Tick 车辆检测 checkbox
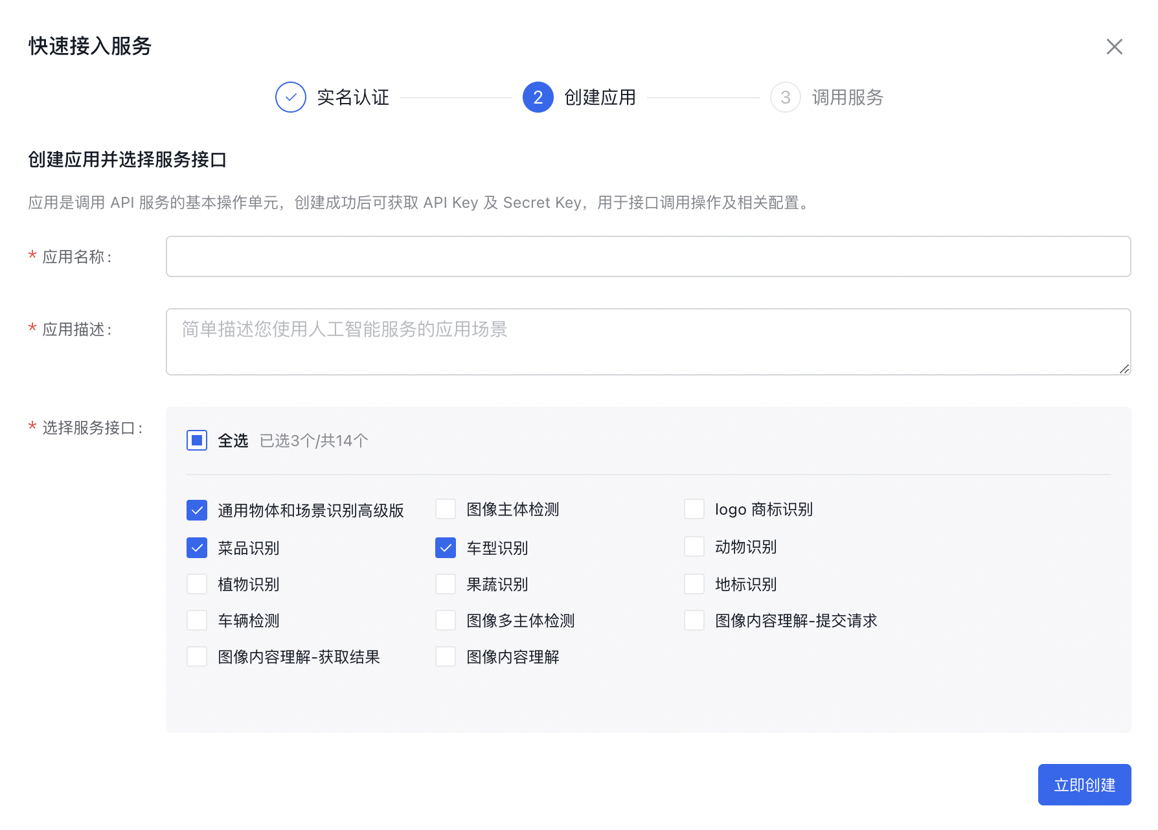 197,620
